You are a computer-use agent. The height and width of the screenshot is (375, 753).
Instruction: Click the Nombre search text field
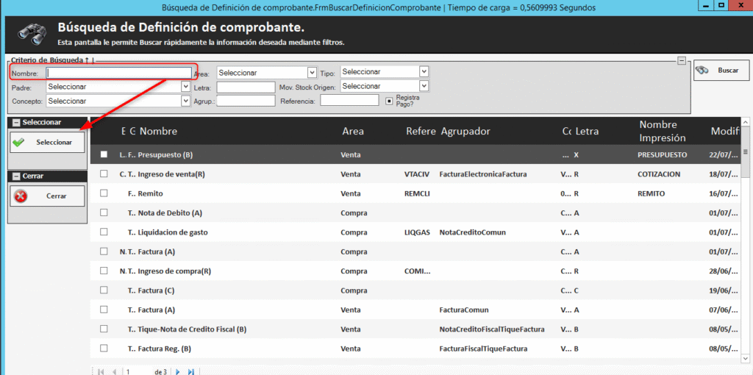[118, 73]
